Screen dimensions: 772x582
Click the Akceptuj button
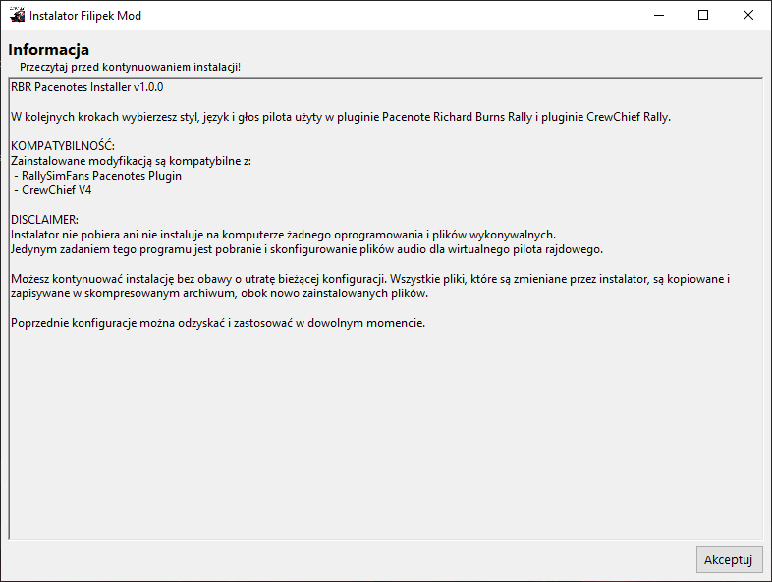[x=729, y=559]
